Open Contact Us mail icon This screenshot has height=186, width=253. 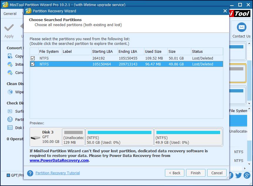coord(241,28)
